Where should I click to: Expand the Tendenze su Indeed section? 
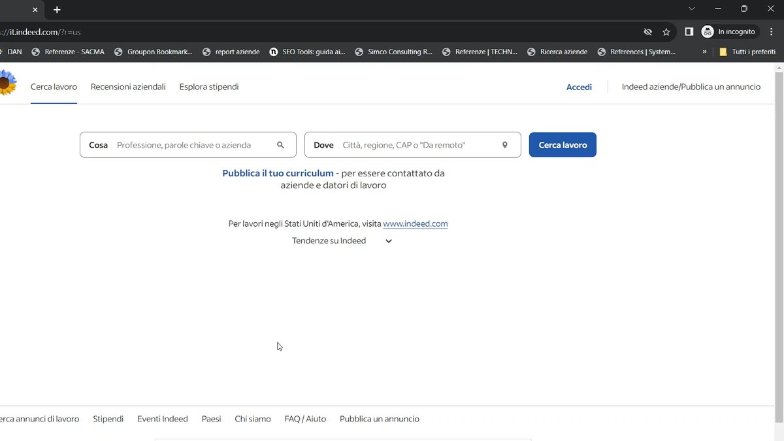coord(388,241)
